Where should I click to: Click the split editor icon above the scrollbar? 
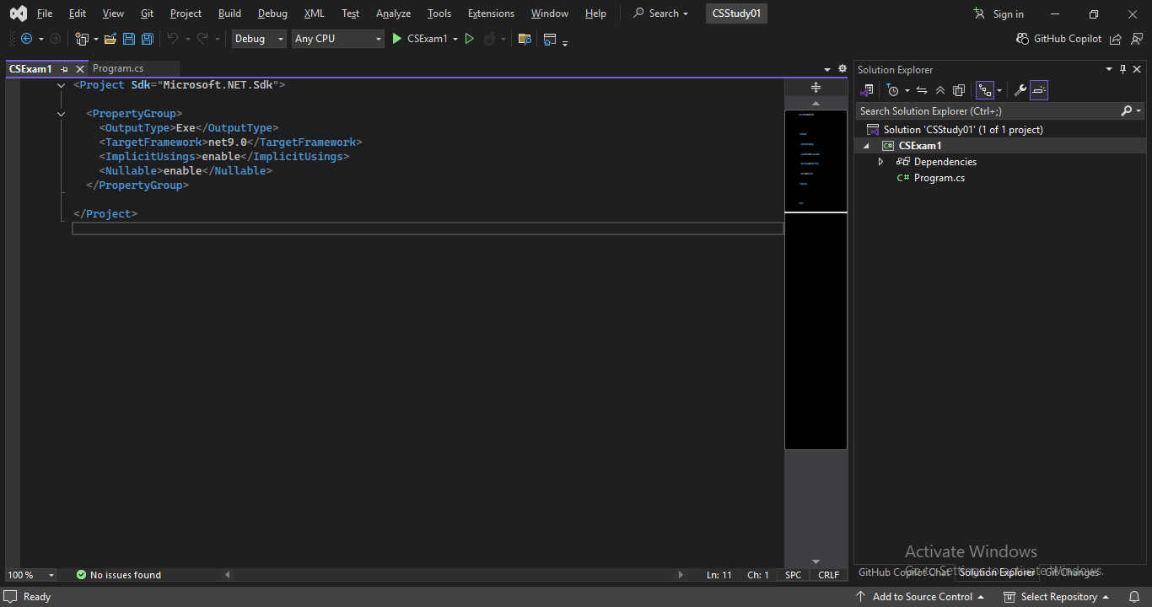816,88
